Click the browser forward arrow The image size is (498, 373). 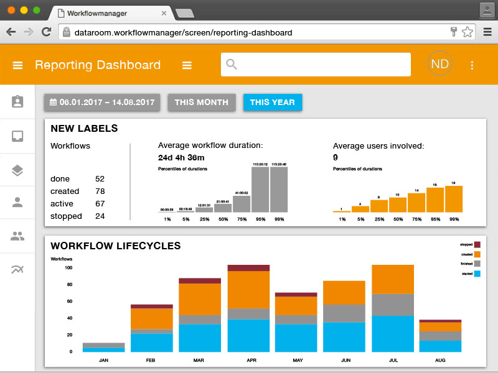(x=29, y=32)
